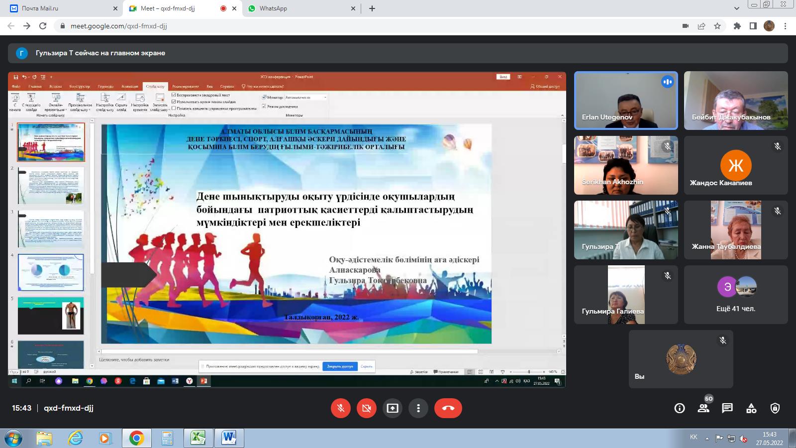Bookmark this page with star icon
This screenshot has width=796, height=448.
(x=717, y=26)
